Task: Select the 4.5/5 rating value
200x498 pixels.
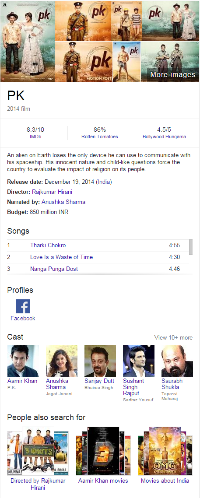Action: (165, 130)
